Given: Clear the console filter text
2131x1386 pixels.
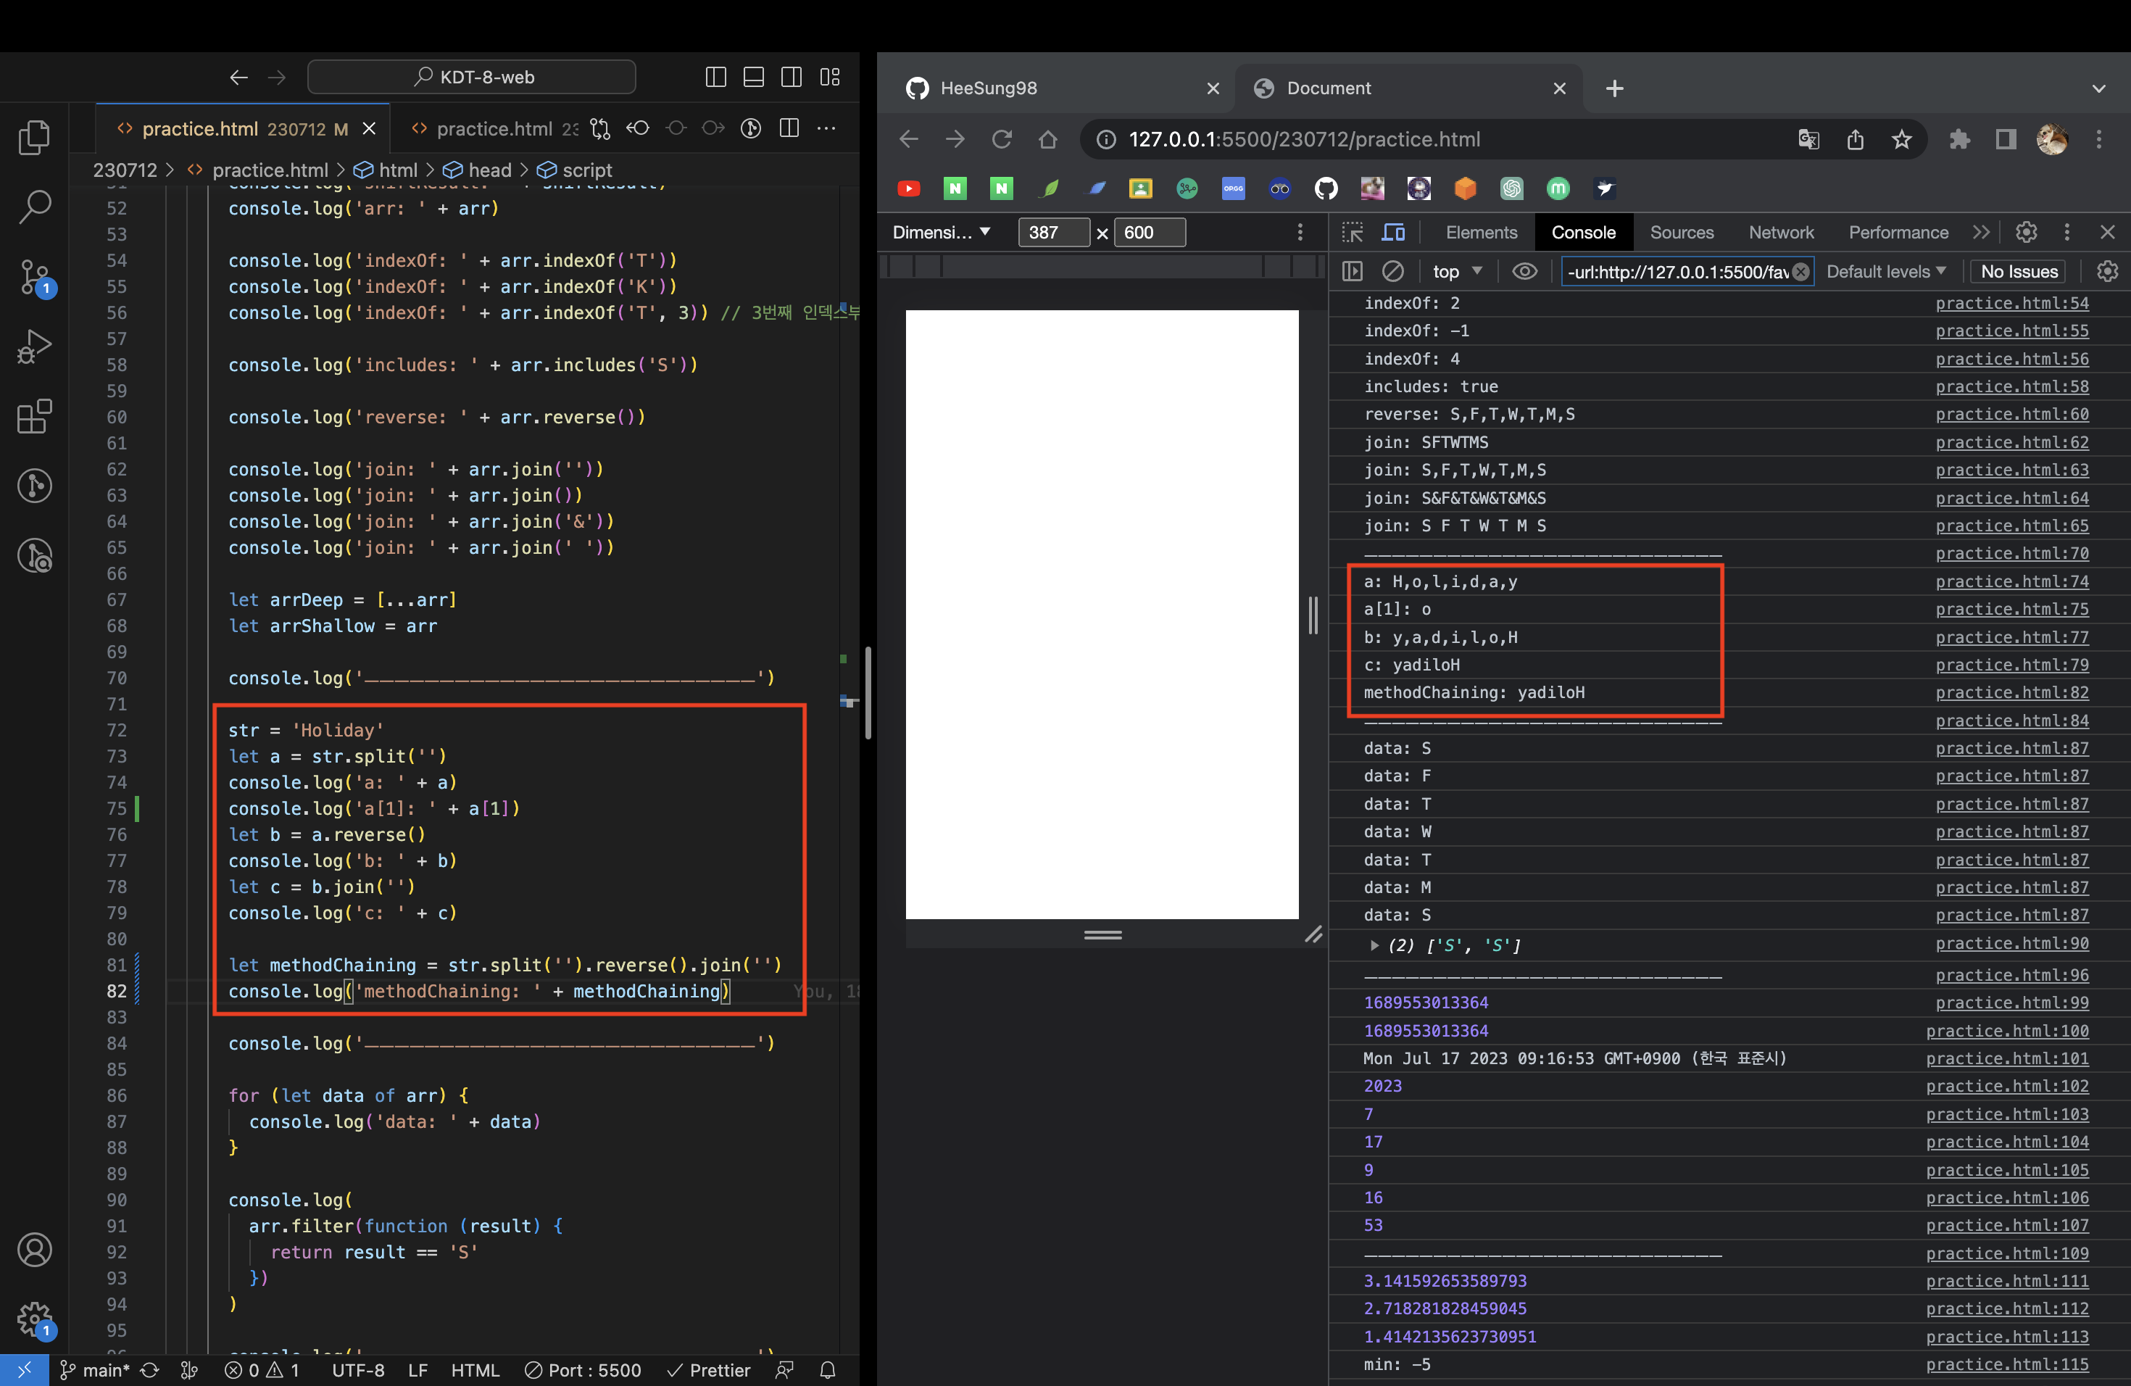Looking at the screenshot, I should 1800,271.
